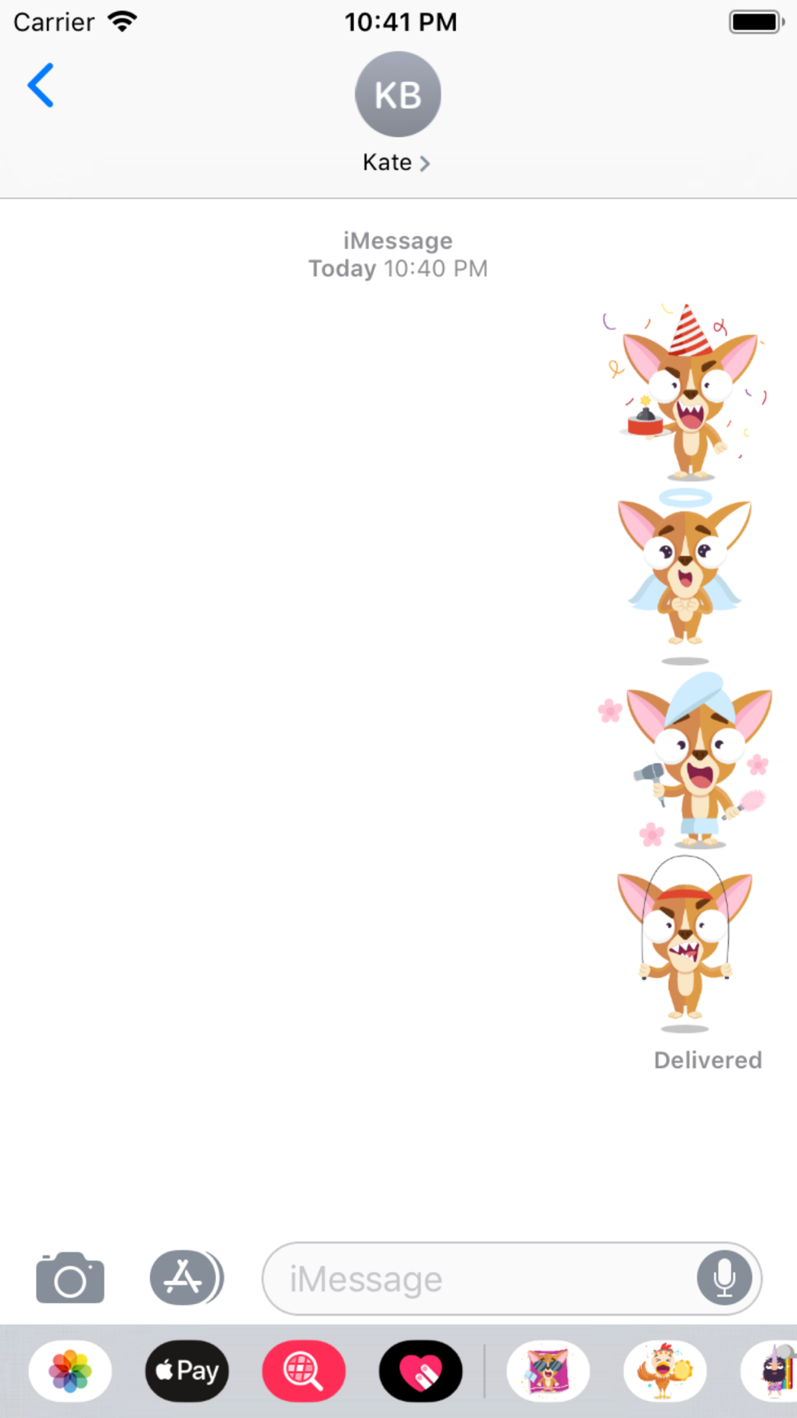The width and height of the screenshot is (797, 1418).
Task: Open the camera icon
Action: [70, 1278]
